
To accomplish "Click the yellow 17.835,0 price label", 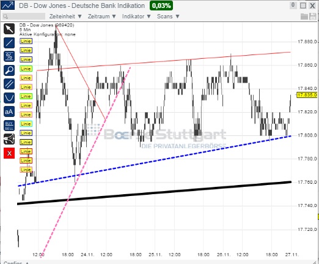I will 307,95.
